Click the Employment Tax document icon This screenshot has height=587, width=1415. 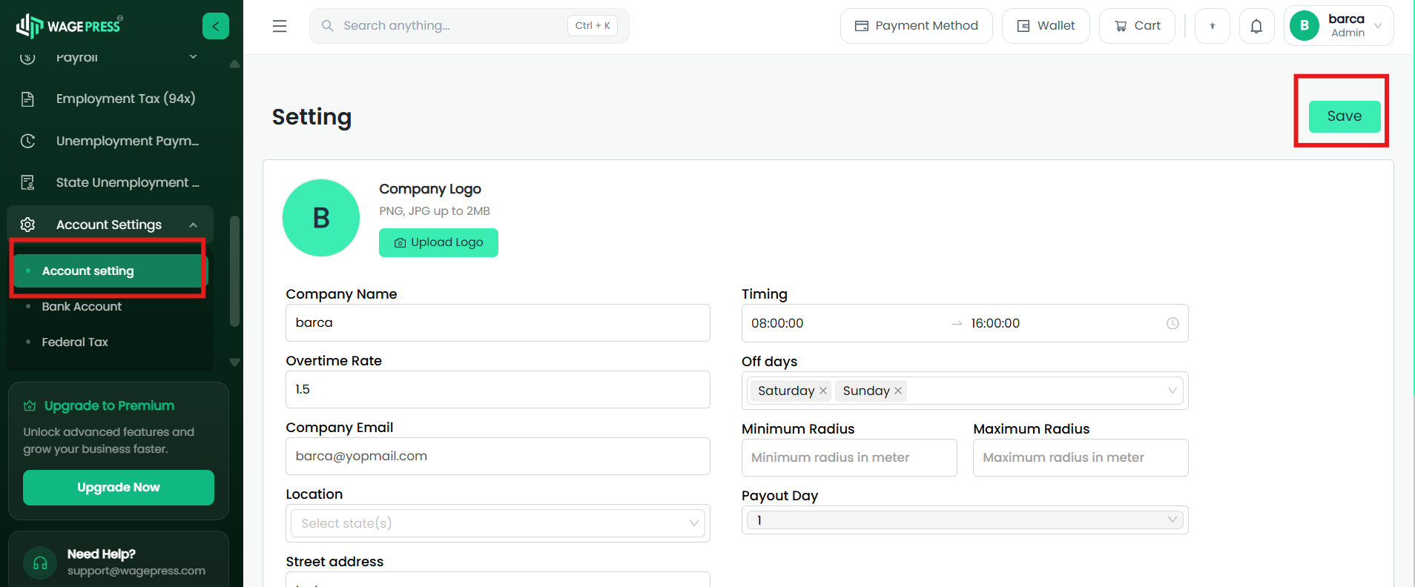27,99
